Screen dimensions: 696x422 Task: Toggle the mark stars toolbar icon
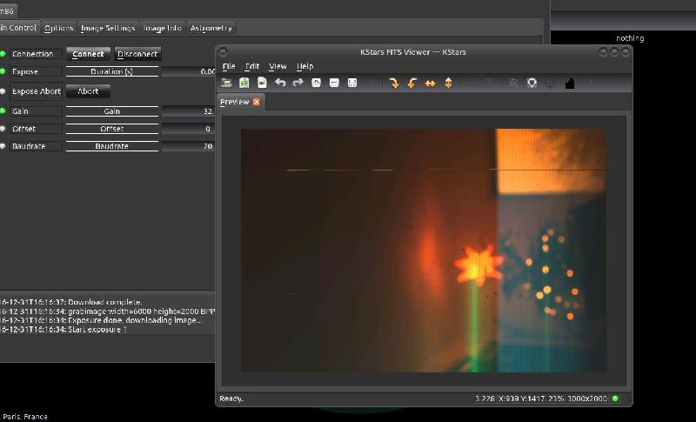513,83
